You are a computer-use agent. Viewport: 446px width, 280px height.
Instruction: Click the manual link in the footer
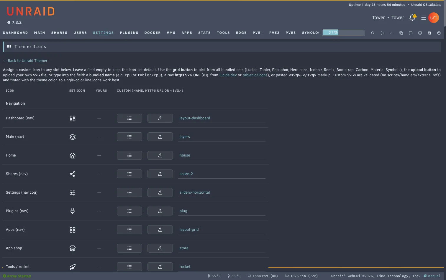point(432,276)
